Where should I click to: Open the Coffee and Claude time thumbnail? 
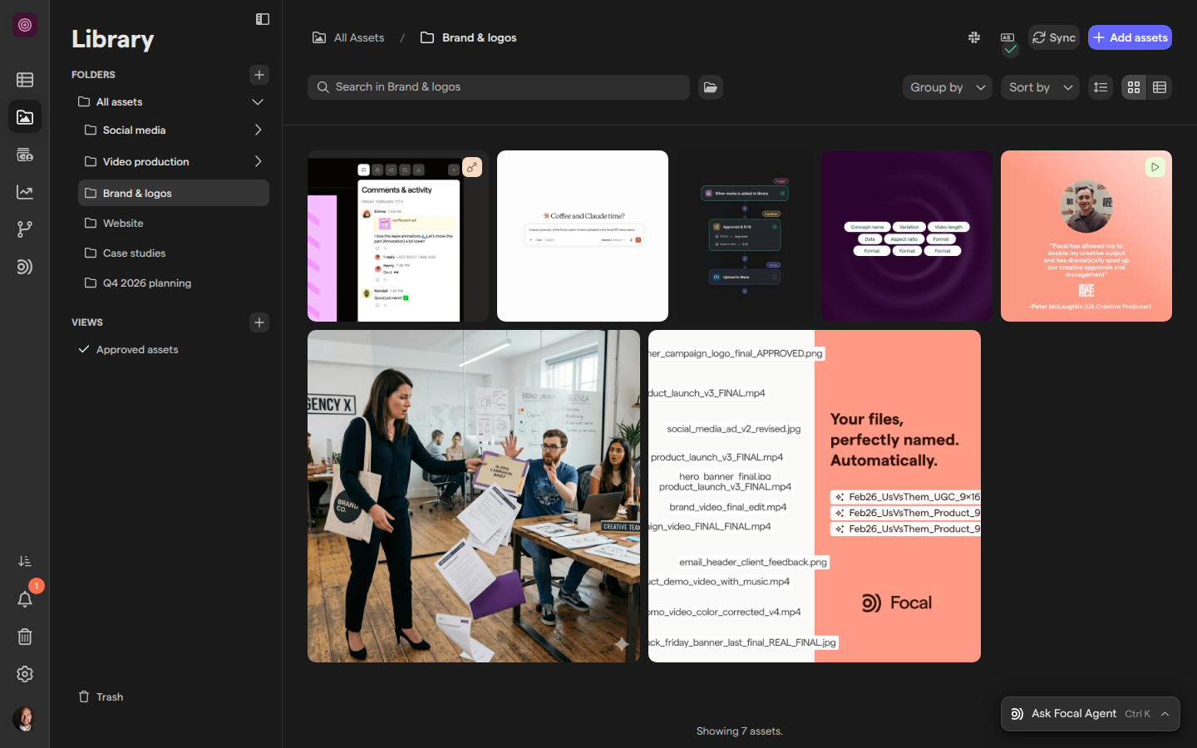point(583,236)
